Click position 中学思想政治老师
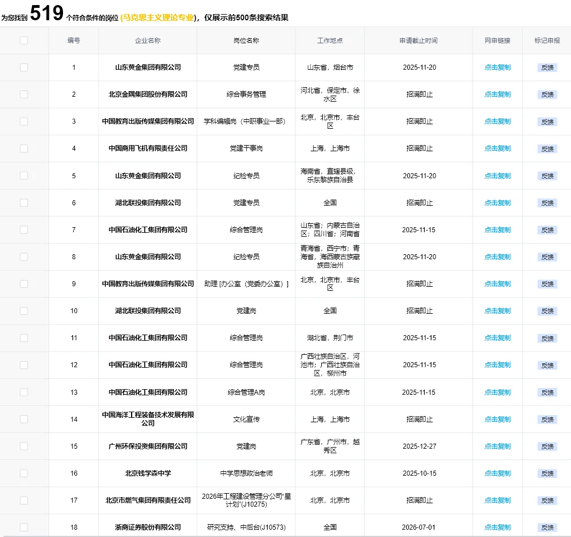The width and height of the screenshot is (571, 537). 246,473
